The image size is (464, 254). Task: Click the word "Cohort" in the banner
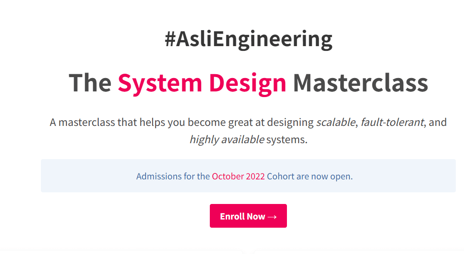point(280,176)
